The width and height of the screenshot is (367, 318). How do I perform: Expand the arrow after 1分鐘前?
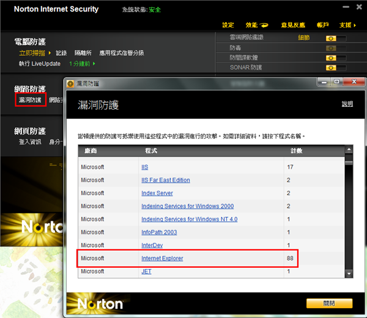[x=94, y=64]
